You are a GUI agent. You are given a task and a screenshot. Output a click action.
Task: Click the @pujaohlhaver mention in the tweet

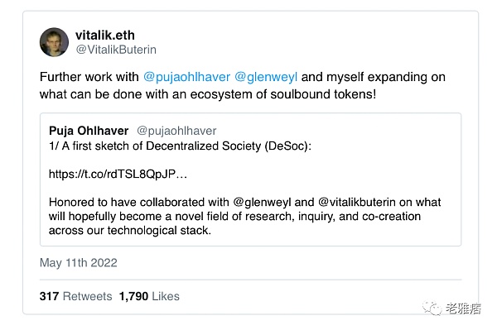tap(186, 77)
